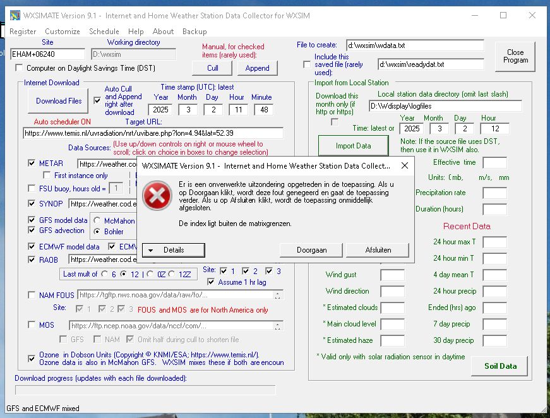Click the SYNOP URL field
The width and height of the screenshot is (550, 418).
[103, 204]
